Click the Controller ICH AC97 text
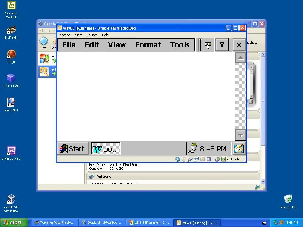The image size is (303, 227). point(106,168)
